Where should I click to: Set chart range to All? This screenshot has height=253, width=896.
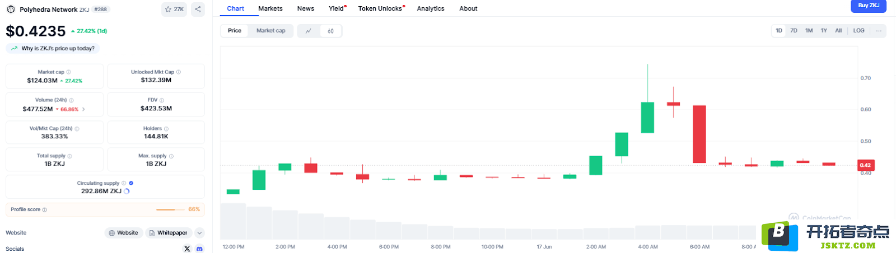pyautogui.click(x=838, y=31)
